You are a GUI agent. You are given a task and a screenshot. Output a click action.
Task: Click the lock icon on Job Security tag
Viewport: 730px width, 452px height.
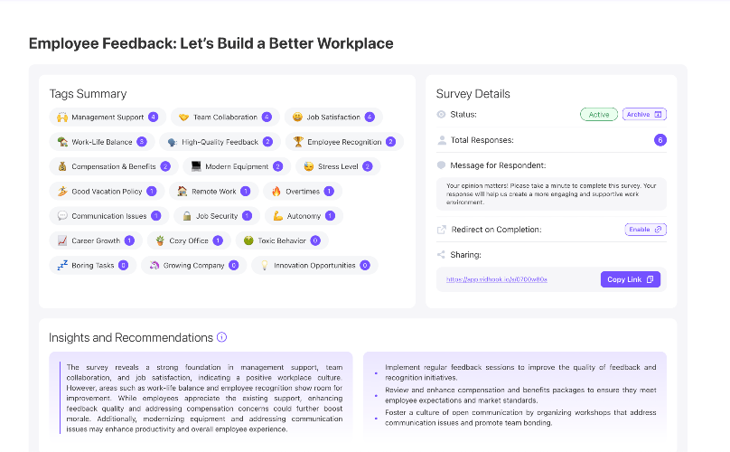[x=187, y=216]
